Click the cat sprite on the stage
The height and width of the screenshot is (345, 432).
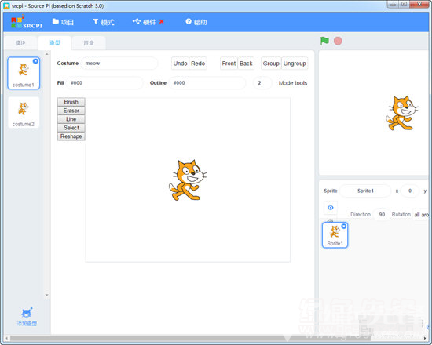tap(401, 113)
